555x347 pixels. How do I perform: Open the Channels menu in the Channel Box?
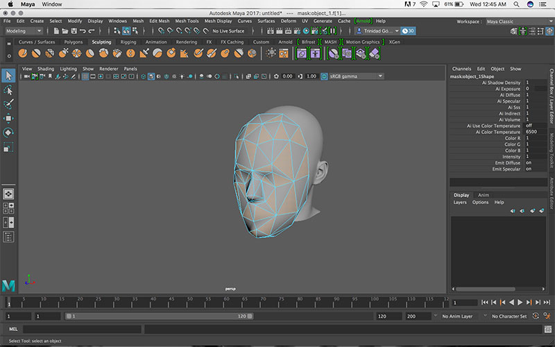click(x=461, y=69)
